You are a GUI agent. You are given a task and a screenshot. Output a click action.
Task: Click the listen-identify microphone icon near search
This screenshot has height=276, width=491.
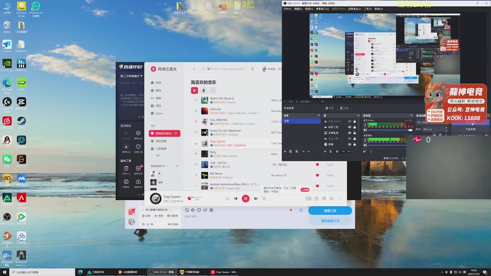[x=252, y=69]
